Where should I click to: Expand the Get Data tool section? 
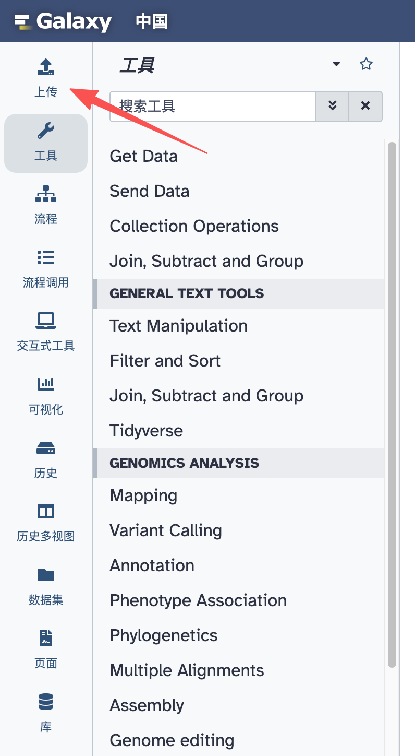(143, 156)
